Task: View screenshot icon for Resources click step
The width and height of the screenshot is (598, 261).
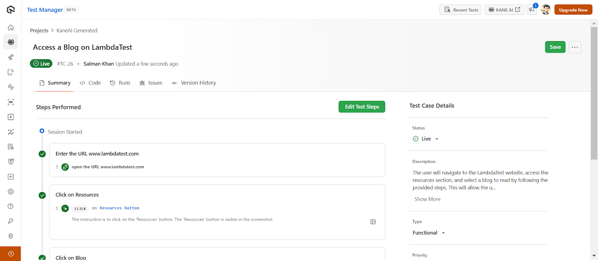Action: point(373,222)
